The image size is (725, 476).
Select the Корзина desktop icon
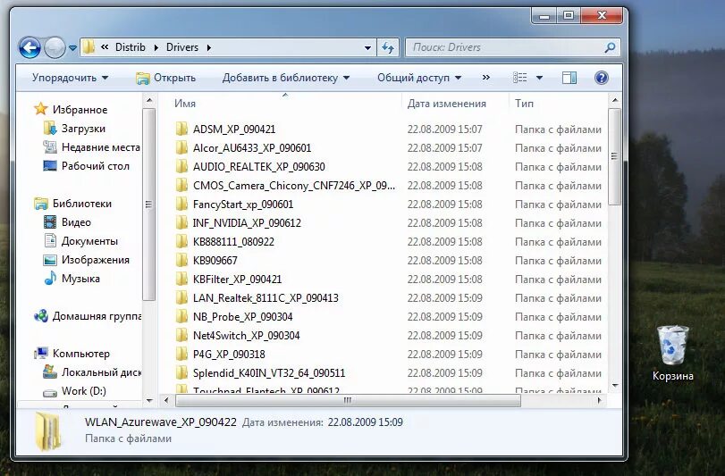click(673, 353)
